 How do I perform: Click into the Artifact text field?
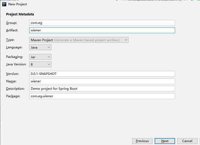coord(102,30)
